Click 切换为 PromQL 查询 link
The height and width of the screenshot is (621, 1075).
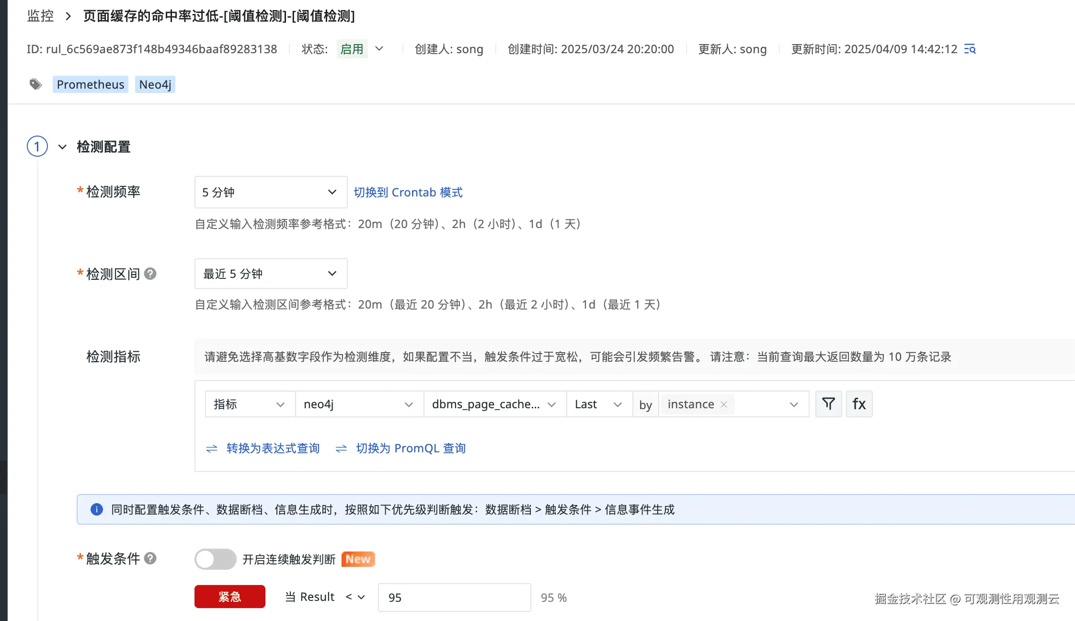click(x=411, y=448)
